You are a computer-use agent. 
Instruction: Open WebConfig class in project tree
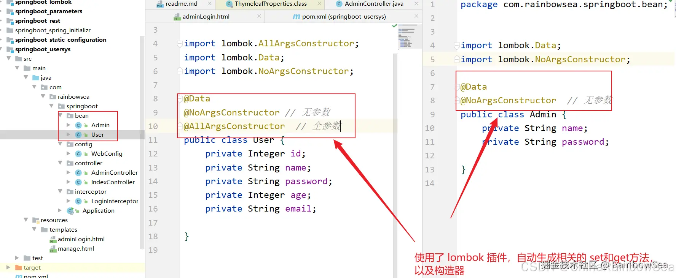[107, 153]
